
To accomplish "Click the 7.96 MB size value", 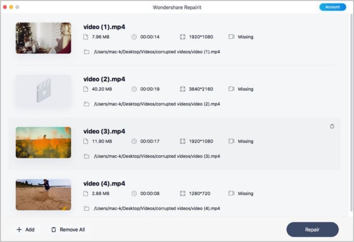I will pyautogui.click(x=100, y=37).
